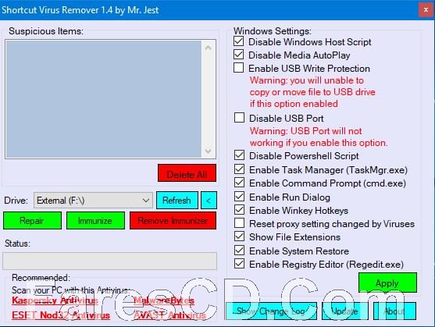
Task: Check Reset proxy setting changed by Viruses
Action: (x=239, y=223)
